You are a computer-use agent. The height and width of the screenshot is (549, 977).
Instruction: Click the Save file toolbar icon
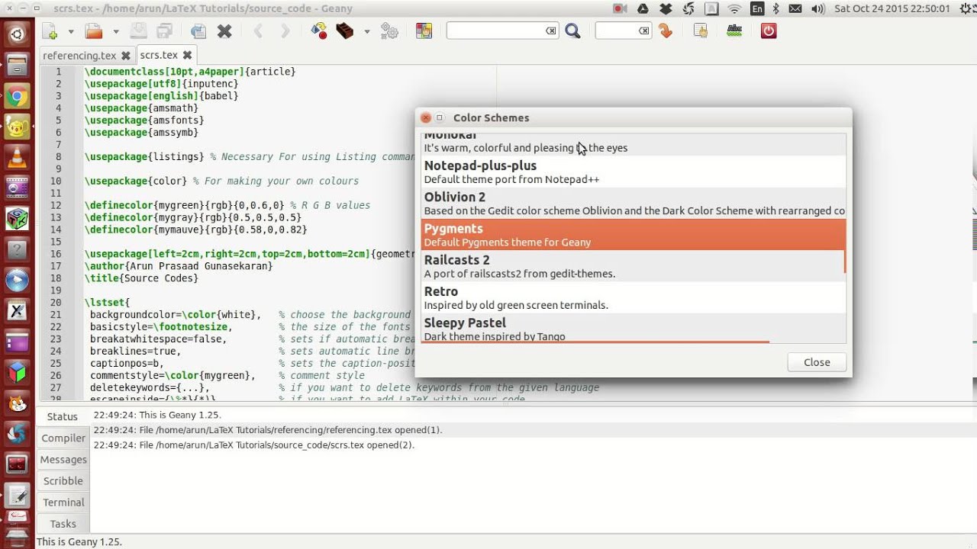138,31
